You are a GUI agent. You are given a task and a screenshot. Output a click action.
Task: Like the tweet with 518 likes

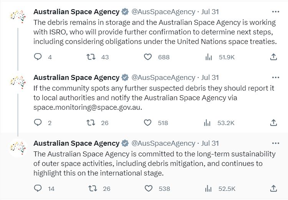click(147, 123)
